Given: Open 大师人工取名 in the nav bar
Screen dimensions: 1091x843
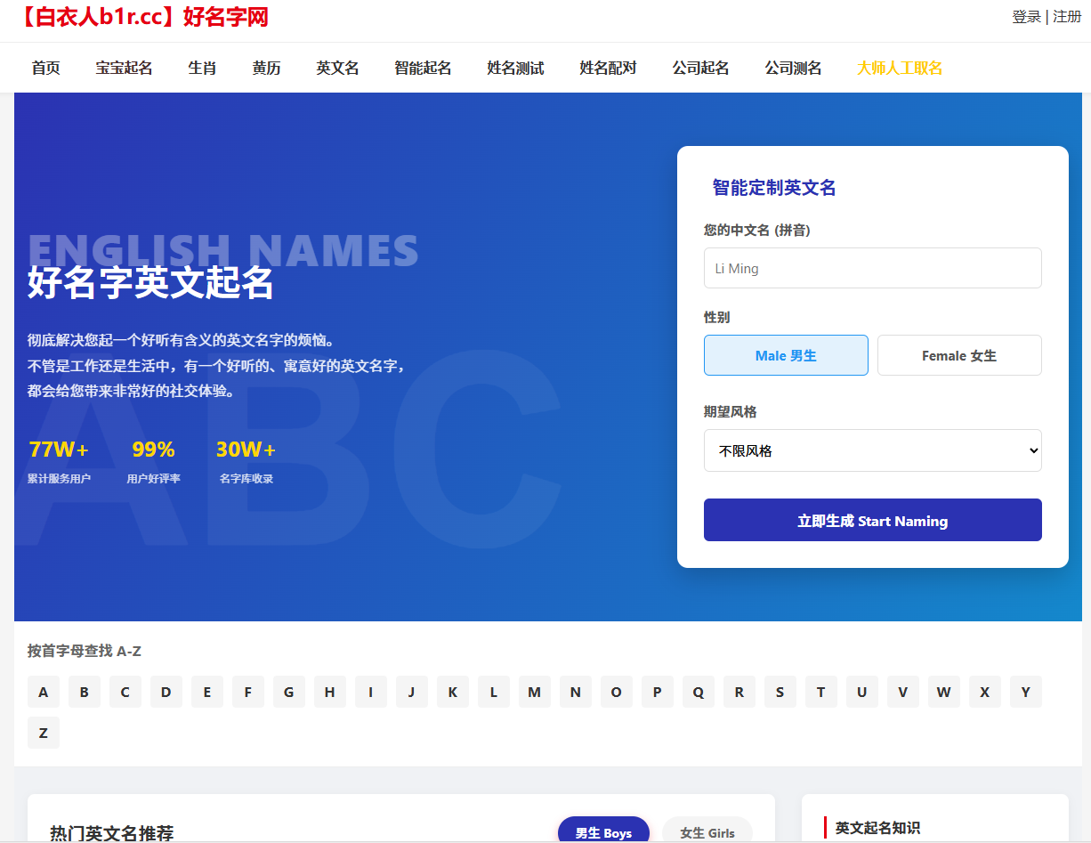Looking at the screenshot, I should tap(899, 68).
